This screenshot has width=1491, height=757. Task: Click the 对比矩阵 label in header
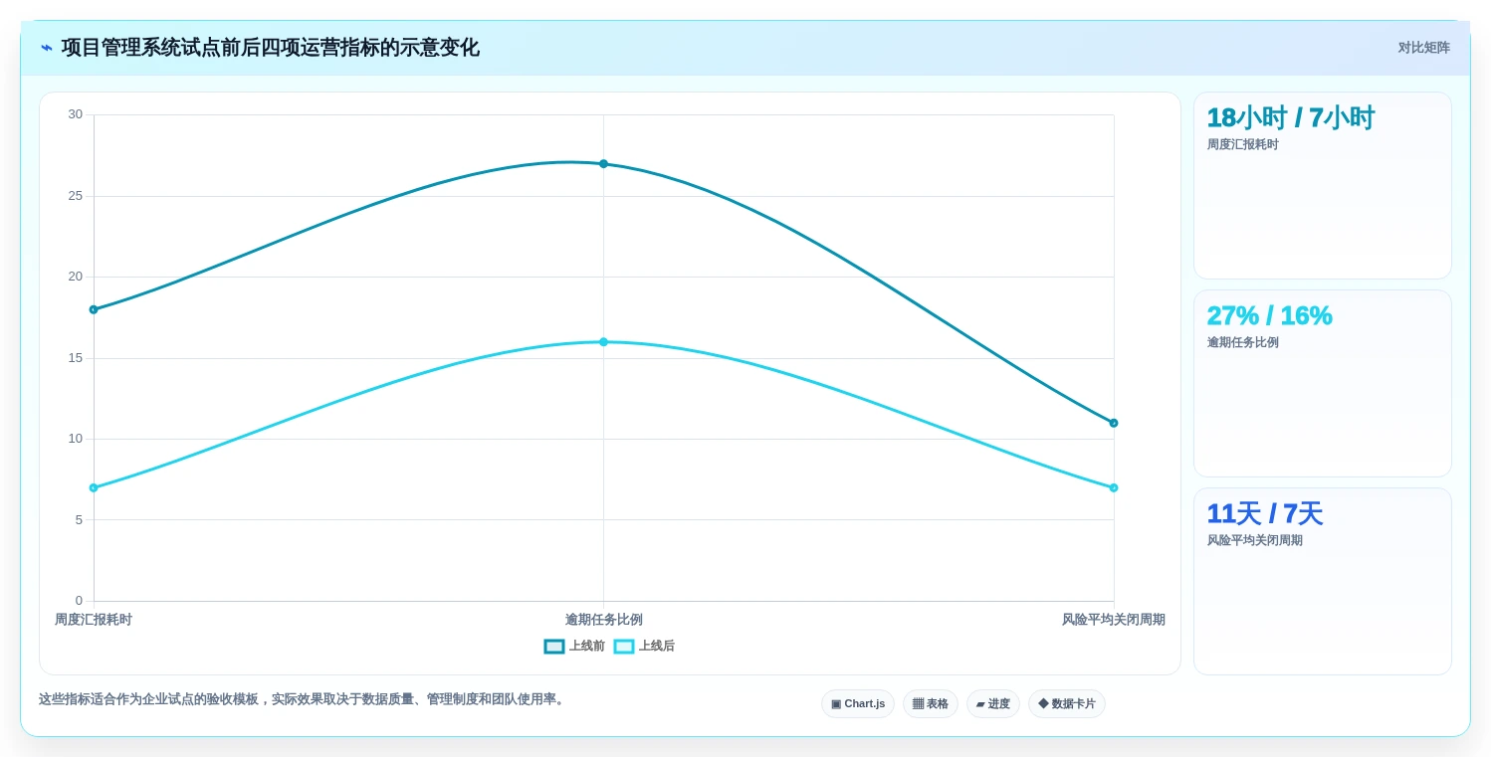1423,48
